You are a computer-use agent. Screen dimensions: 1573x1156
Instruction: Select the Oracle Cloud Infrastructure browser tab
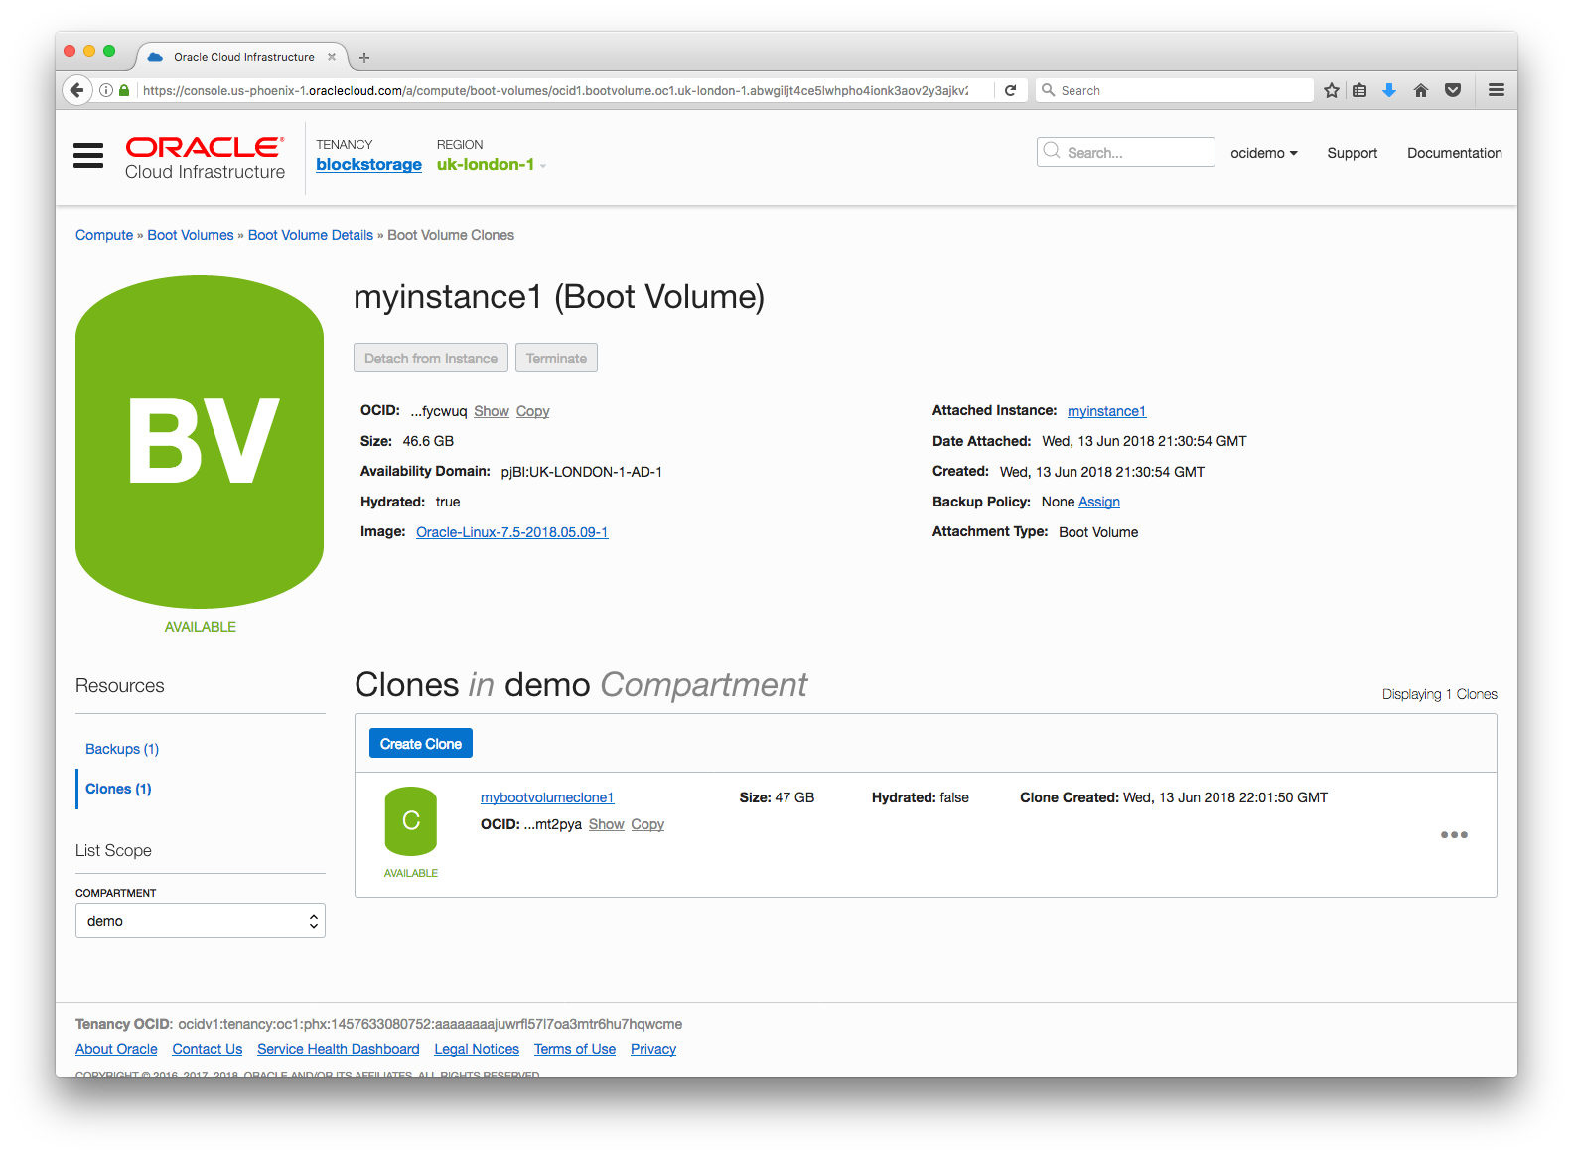(243, 57)
